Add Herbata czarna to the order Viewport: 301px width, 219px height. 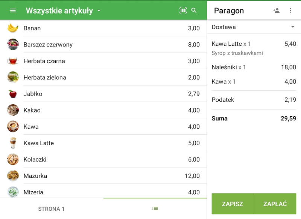tap(103, 61)
